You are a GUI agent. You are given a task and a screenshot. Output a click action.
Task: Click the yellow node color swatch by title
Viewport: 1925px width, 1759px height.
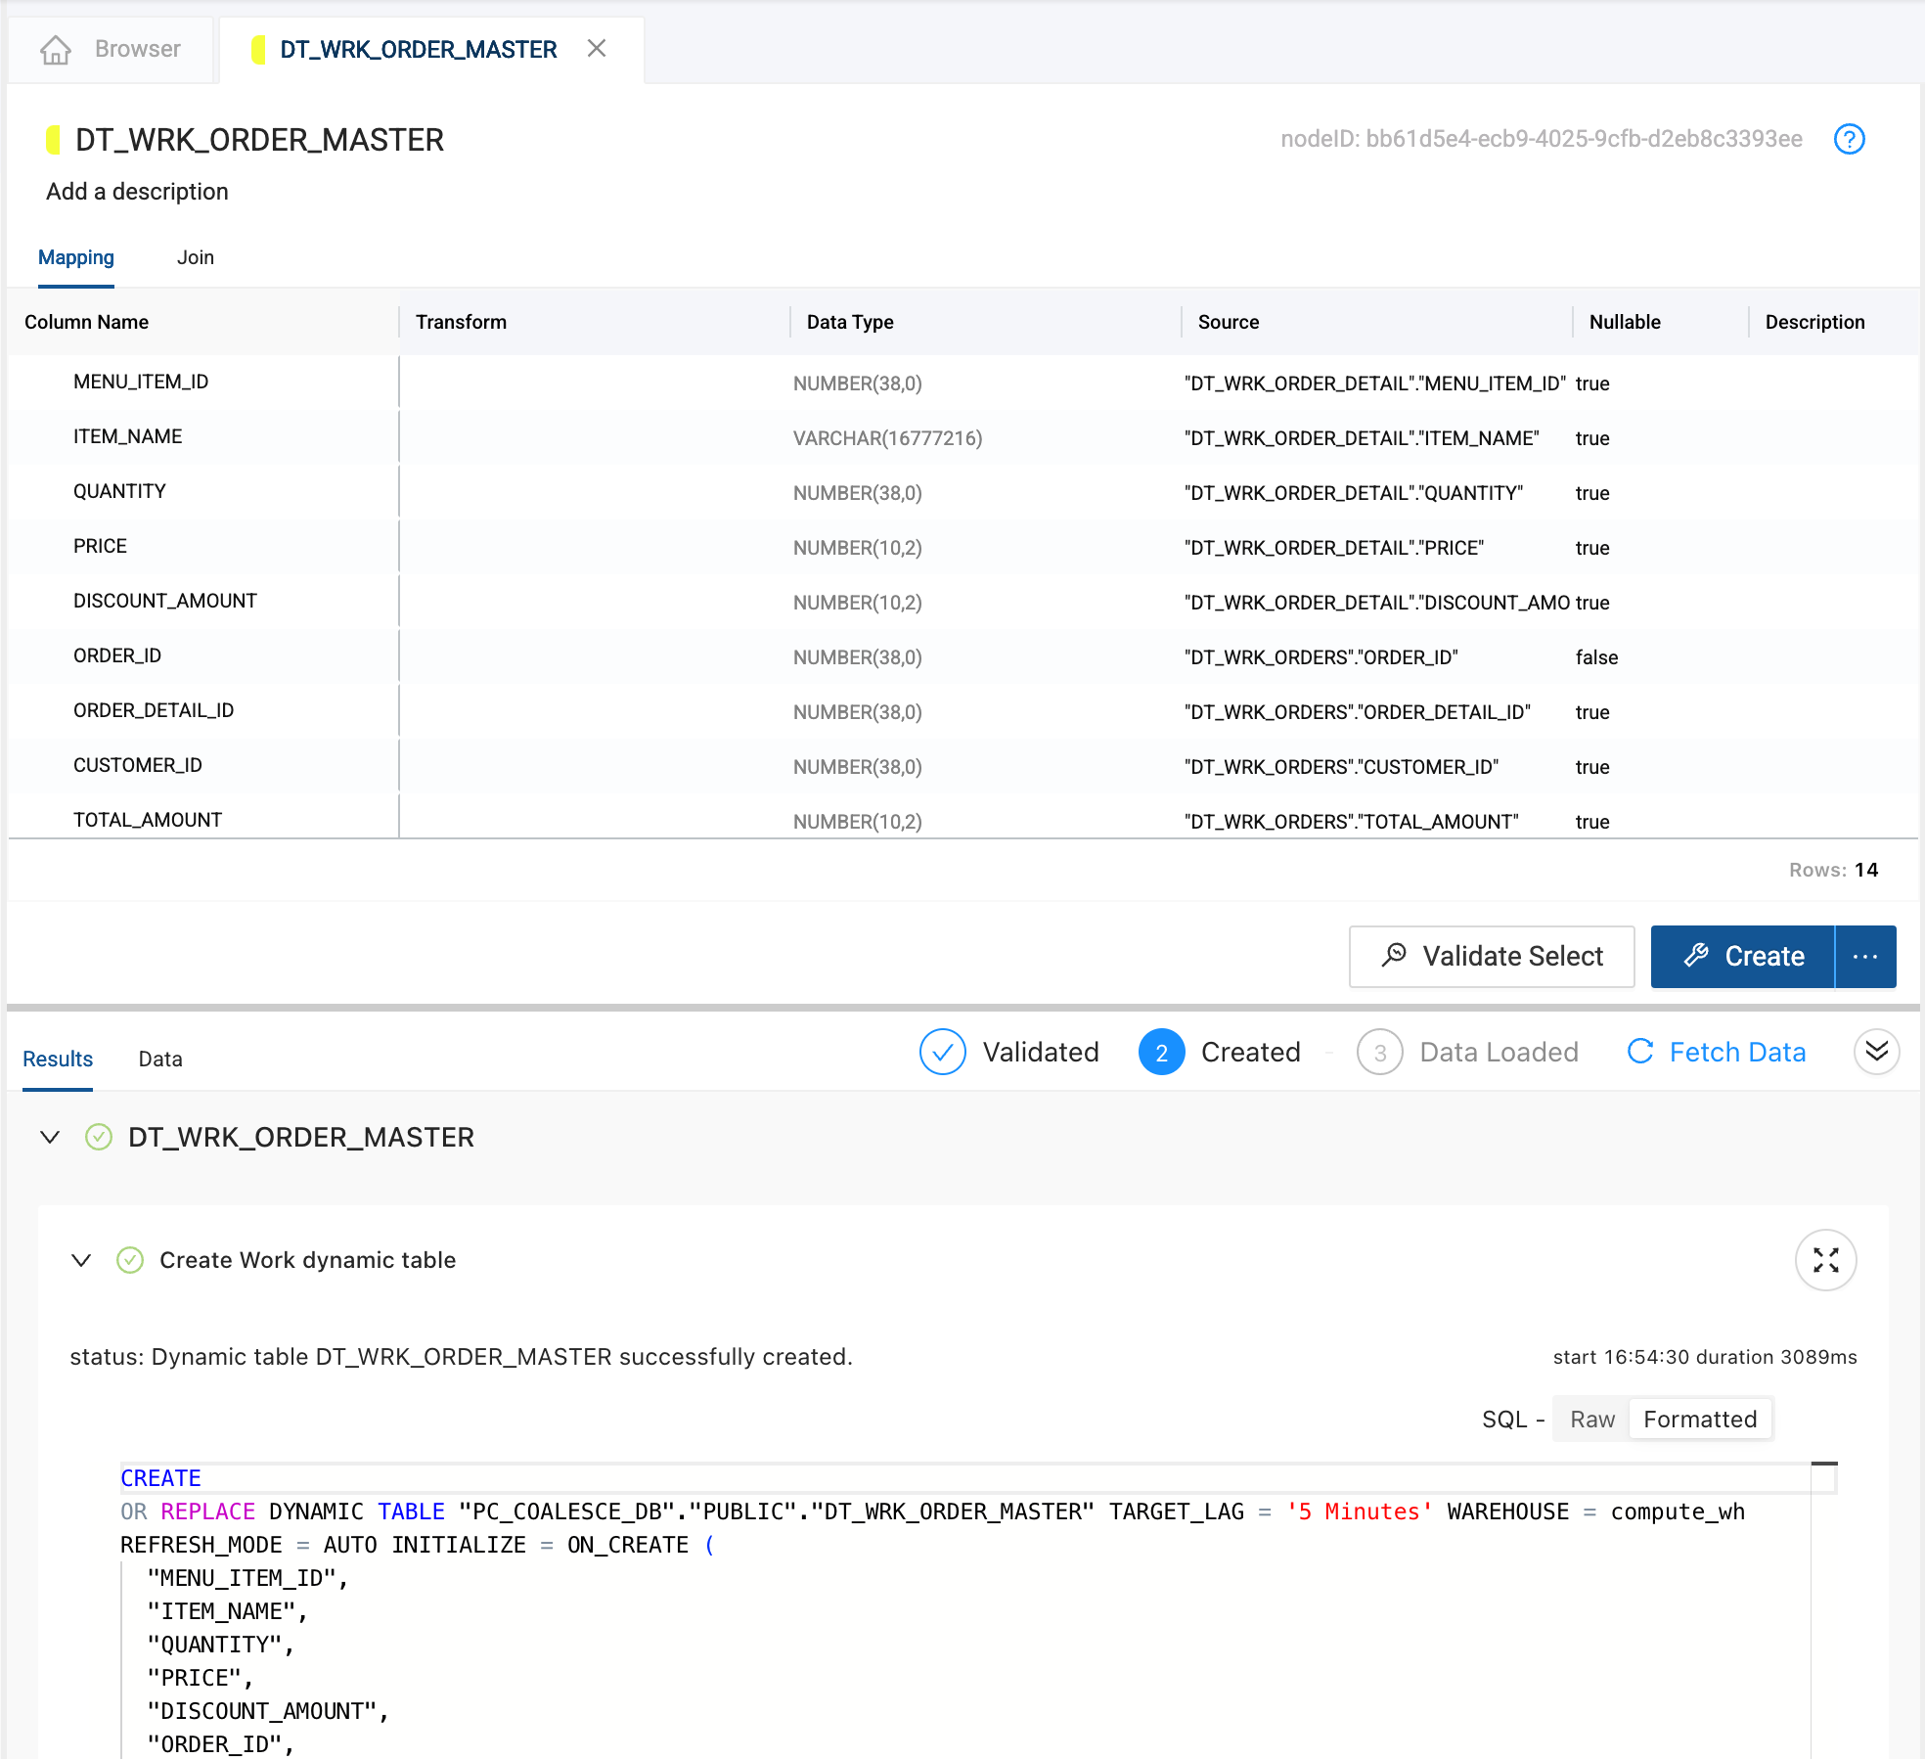pyautogui.click(x=54, y=140)
